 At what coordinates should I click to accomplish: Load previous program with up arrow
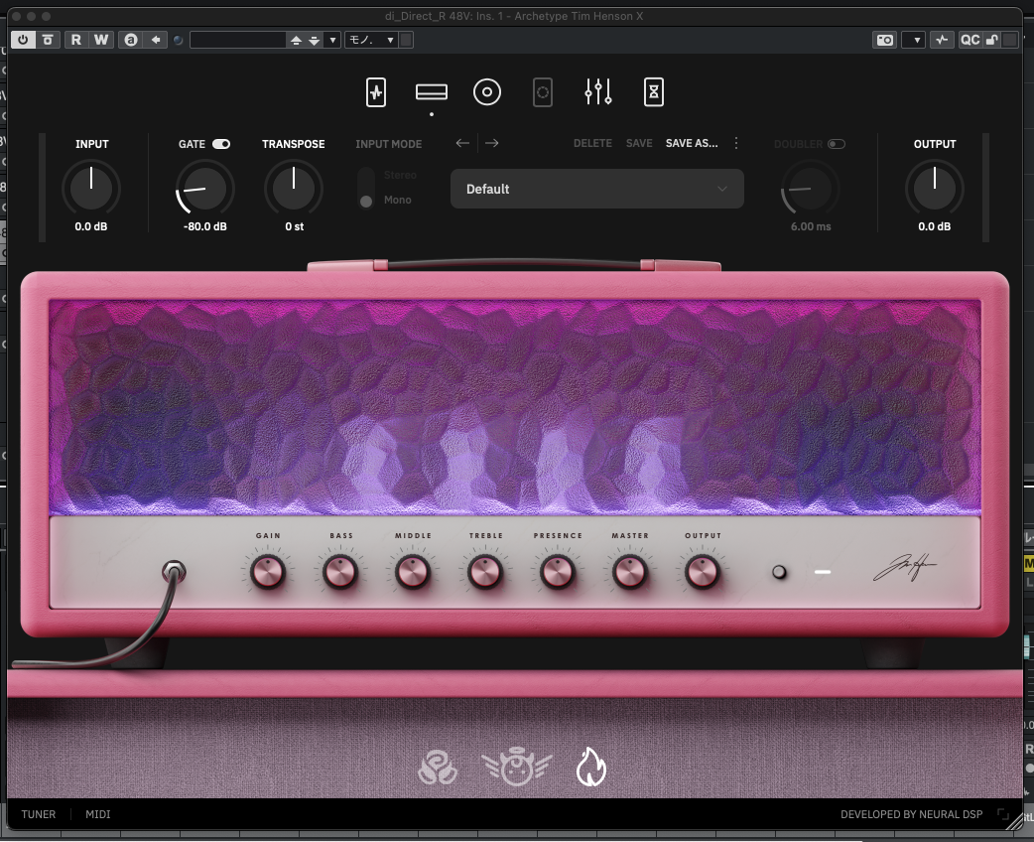tap(296, 41)
